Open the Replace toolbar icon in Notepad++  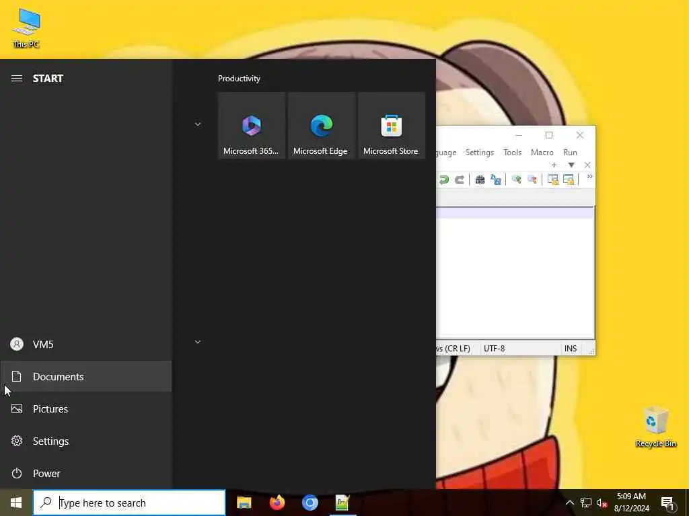tap(496, 179)
